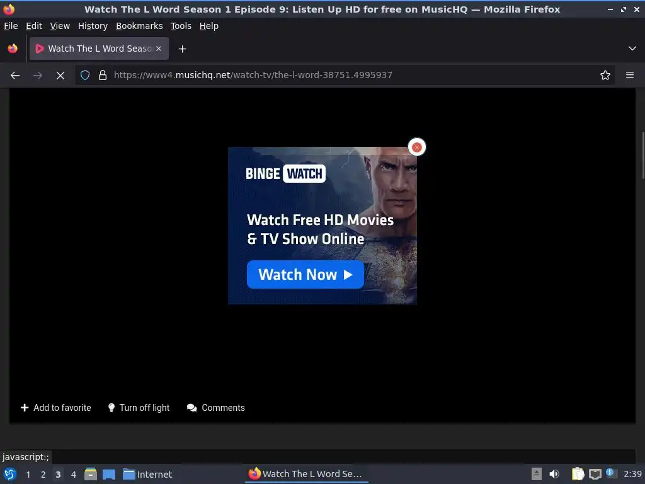Open the tracking protection shield panel
The width and height of the screenshot is (645, 484).
coord(85,75)
